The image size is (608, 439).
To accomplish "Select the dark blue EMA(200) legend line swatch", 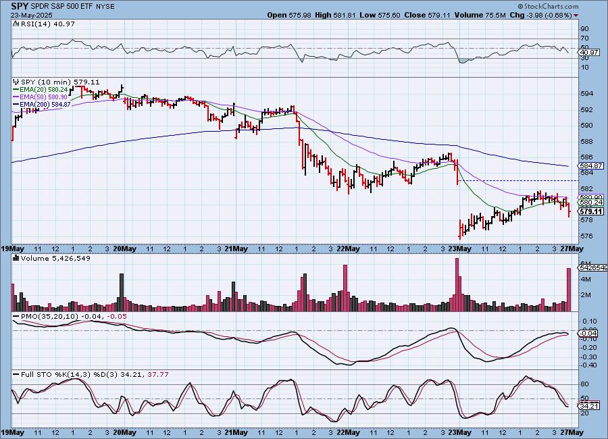I will (16, 104).
